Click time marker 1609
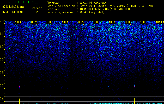The height and width of the screenshot is (104, 164). tap(143, 22)
